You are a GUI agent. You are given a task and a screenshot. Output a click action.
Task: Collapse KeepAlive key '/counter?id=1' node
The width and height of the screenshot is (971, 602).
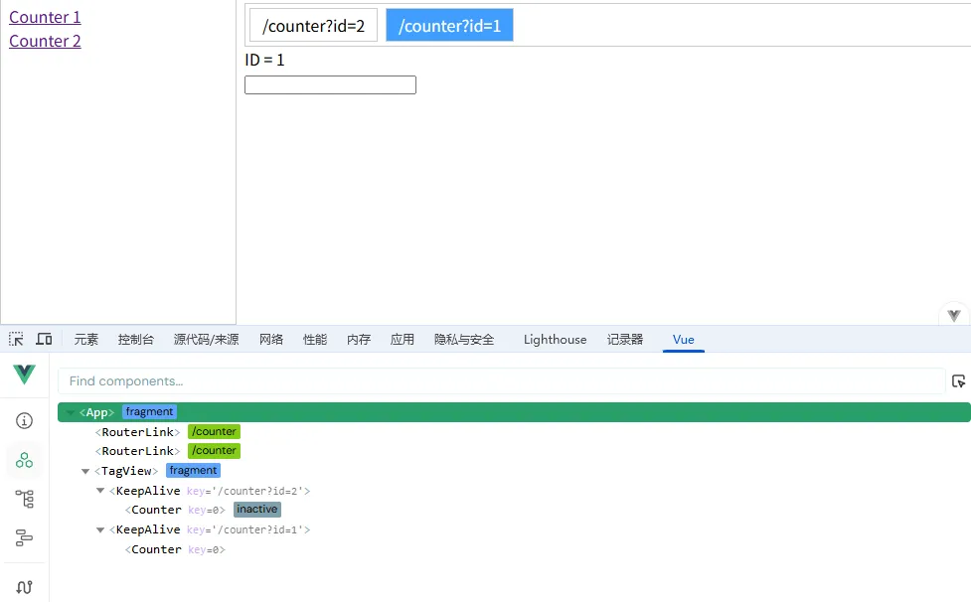(100, 529)
